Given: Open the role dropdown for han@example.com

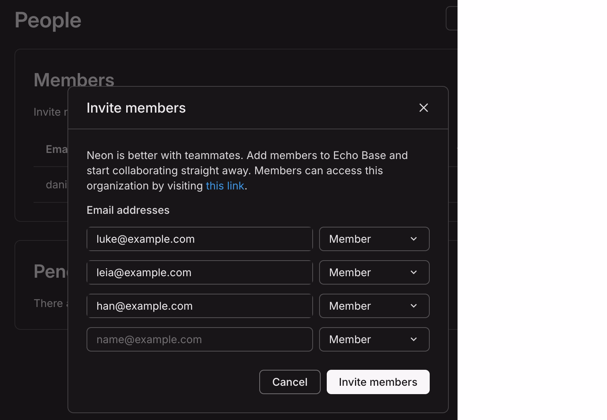Looking at the screenshot, I should 374,306.
